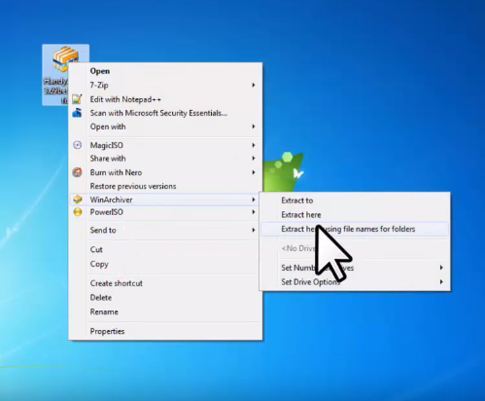Choose Copy from the context menu

(x=165, y=264)
